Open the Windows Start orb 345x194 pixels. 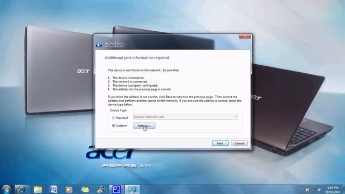click(x=6, y=189)
